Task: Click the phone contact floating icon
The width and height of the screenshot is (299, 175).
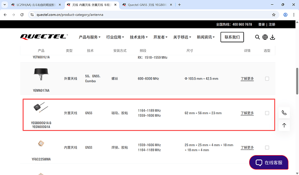Action: coord(284,113)
